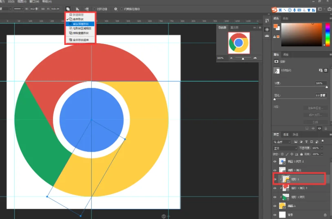Hide the red Rectangle 1 copy 2 layer
This screenshot has height=219, width=332.
coord(275,188)
